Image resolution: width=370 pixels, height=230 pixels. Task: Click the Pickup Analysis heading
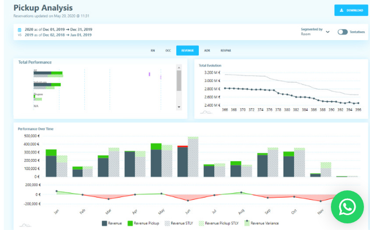click(x=43, y=8)
